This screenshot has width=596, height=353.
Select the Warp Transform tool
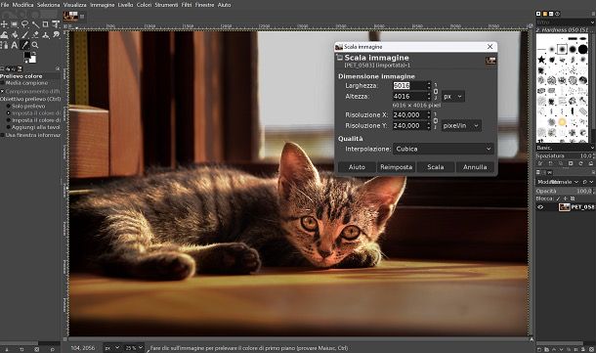coord(4,34)
